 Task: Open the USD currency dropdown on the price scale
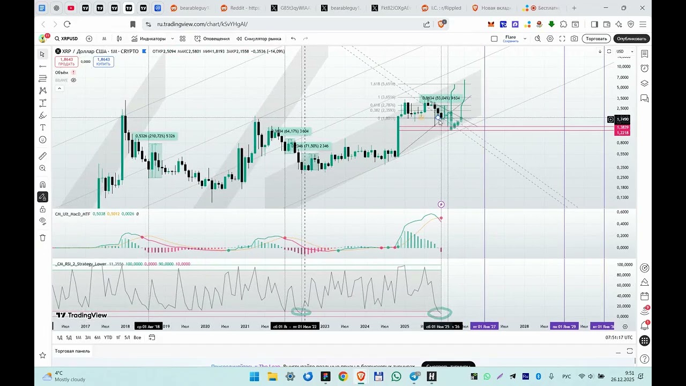[x=624, y=51]
